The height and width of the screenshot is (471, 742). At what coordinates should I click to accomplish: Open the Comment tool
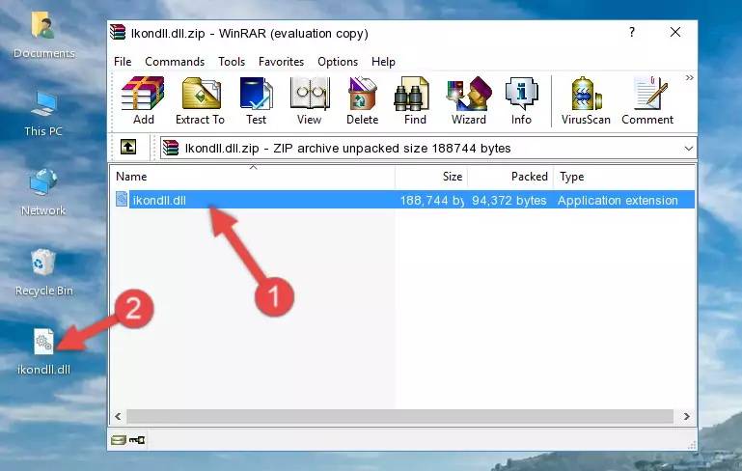(x=647, y=100)
